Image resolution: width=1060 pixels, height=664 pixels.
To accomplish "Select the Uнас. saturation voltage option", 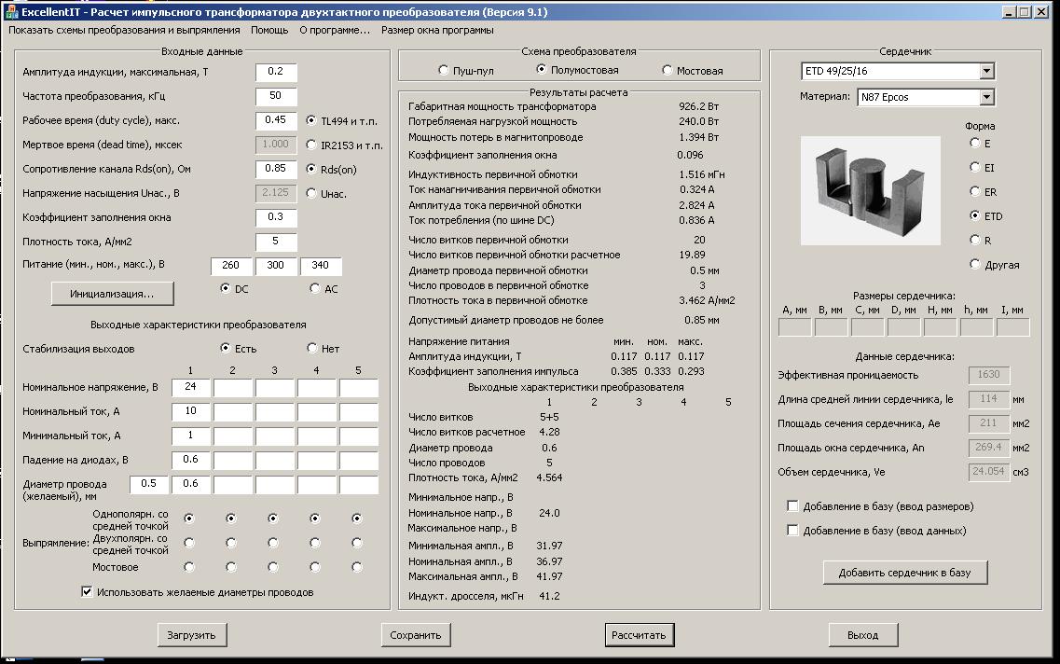I will tap(311, 193).
